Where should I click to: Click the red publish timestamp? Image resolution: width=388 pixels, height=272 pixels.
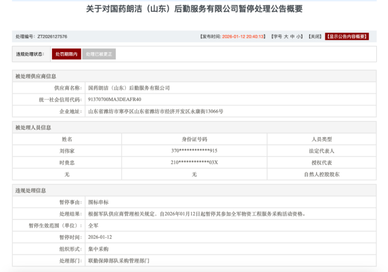click(x=243, y=37)
